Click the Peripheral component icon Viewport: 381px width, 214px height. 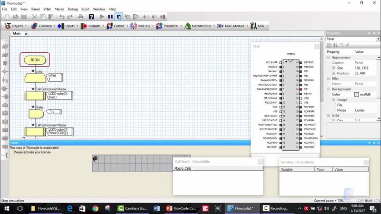(x=159, y=26)
